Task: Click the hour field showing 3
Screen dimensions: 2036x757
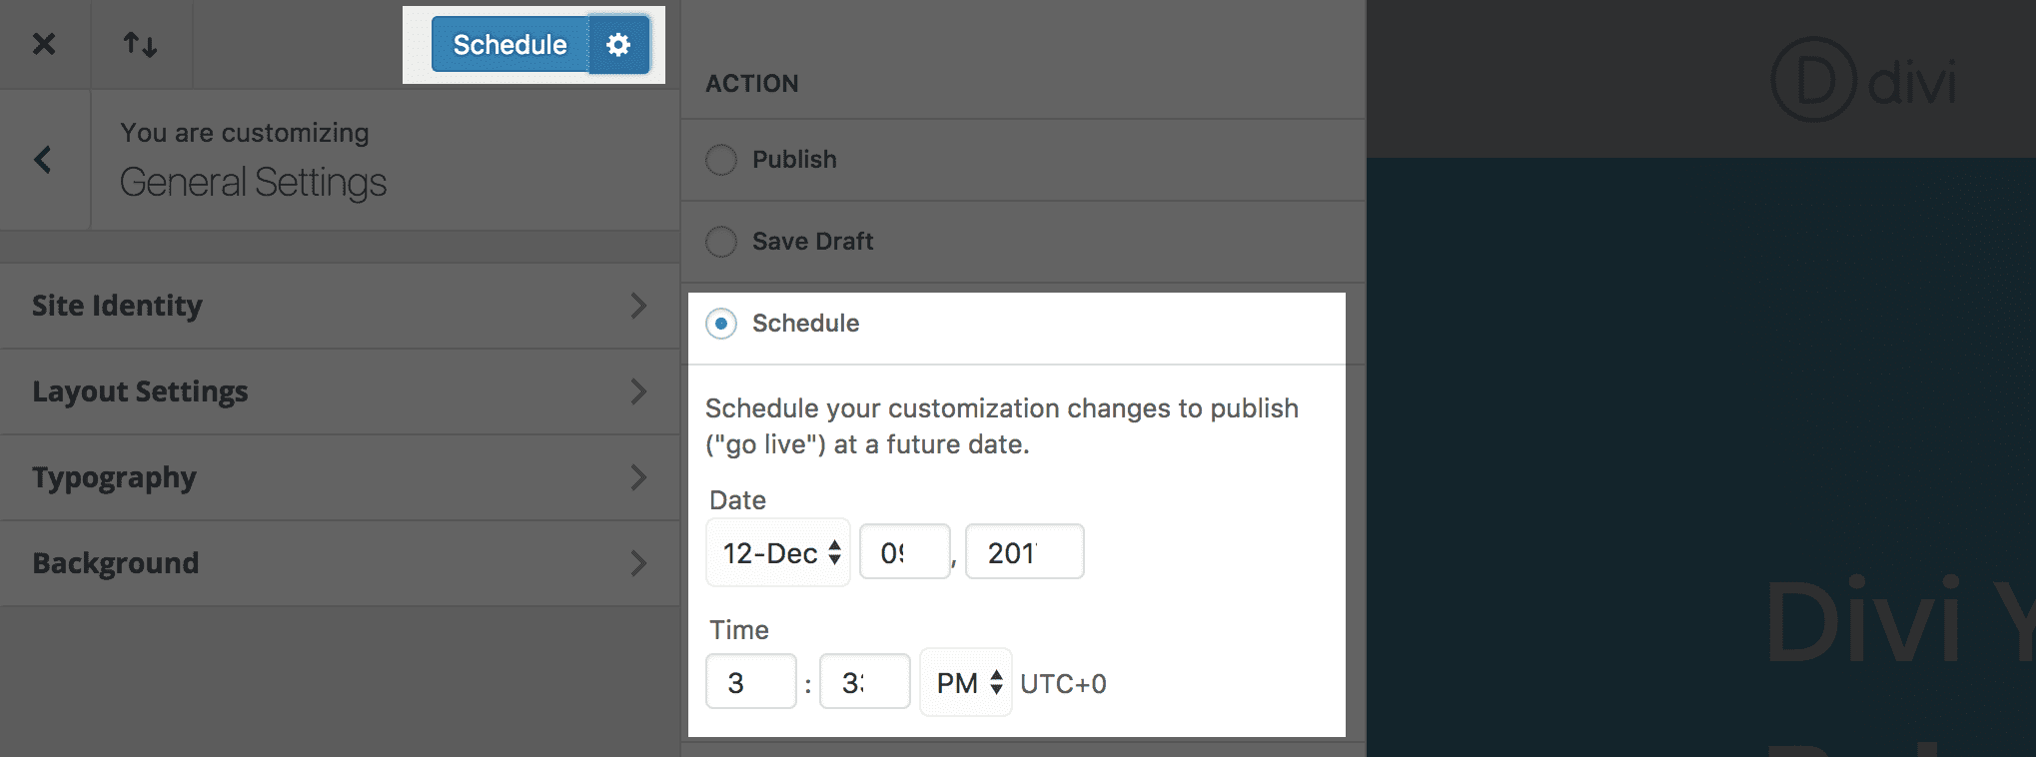Action: 750,680
